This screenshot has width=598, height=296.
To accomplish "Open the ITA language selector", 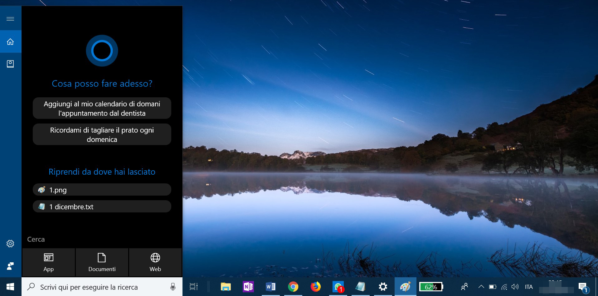I will [529, 287].
